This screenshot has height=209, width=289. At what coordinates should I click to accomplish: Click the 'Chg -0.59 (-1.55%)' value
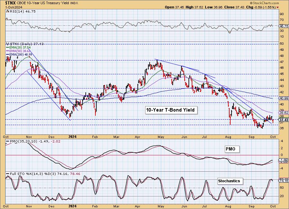[261, 7]
